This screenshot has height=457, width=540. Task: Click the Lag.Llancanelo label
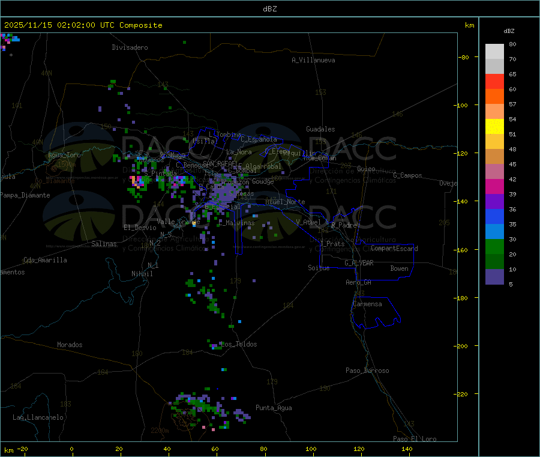(x=38, y=417)
